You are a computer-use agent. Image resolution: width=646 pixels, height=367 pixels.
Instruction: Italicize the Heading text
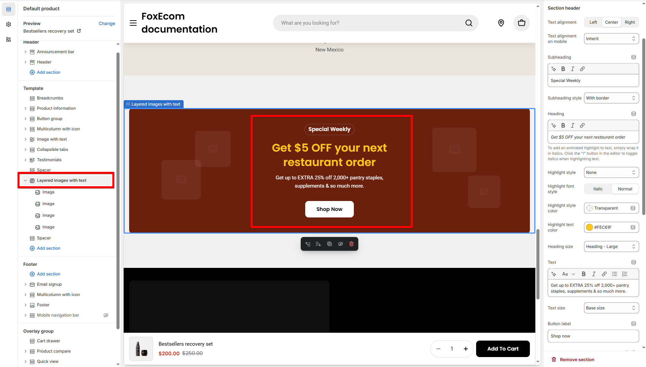point(573,126)
